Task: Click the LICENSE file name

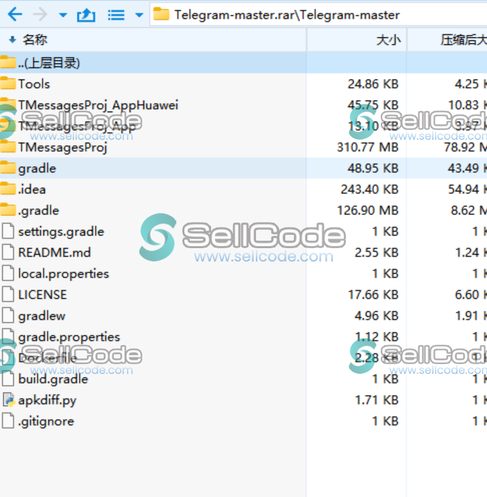Action: coord(43,295)
